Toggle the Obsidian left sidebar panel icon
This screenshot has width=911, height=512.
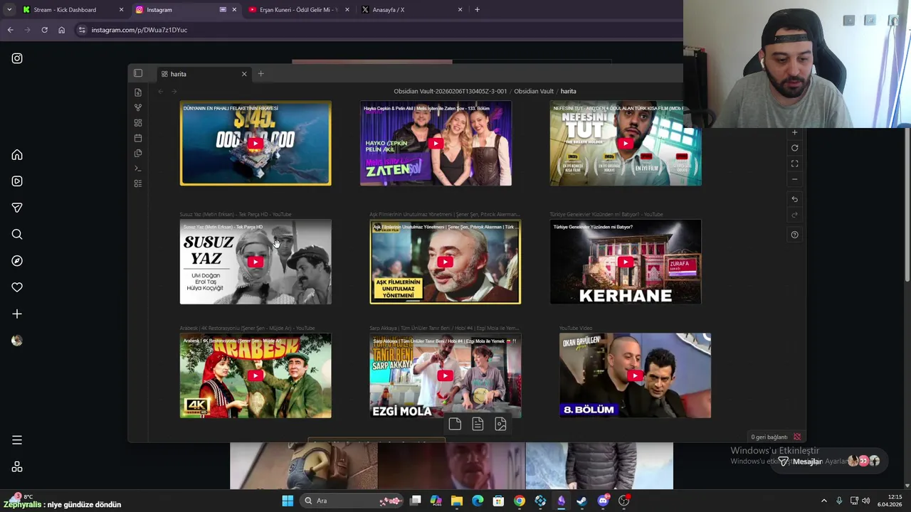[x=138, y=74]
